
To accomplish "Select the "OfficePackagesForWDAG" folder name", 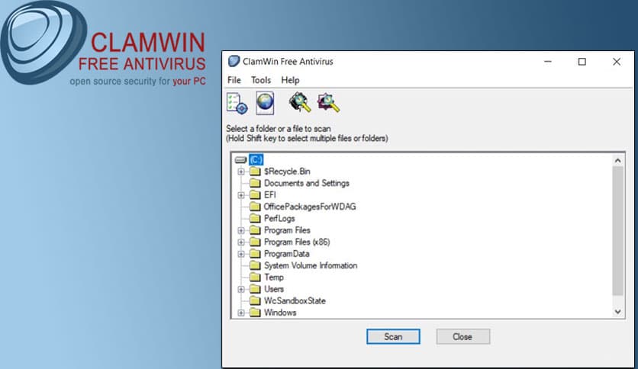I will click(310, 207).
